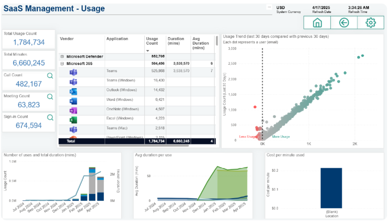Sort by the Application column header
Screen dimensions: 388x224
117,39
